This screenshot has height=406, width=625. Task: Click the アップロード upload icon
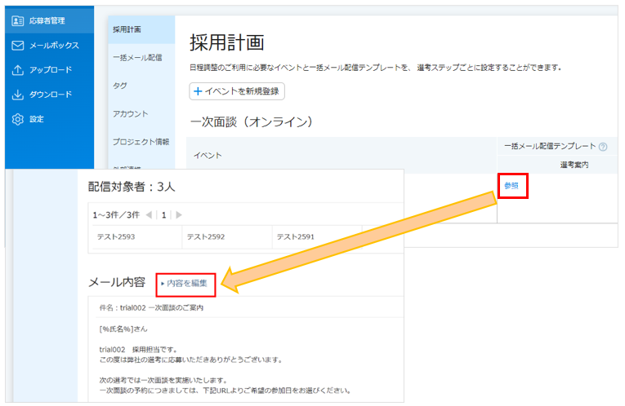[x=17, y=70]
